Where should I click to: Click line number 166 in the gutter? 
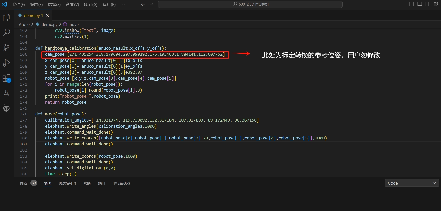(x=23, y=54)
